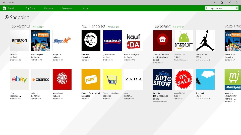This screenshot has height=135, width=241.
Task: Click the App Quilt name label
Action: [200, 93]
